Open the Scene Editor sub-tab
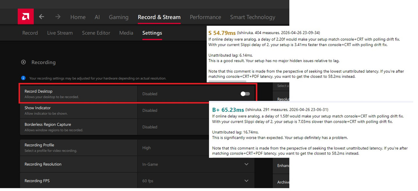 [96, 33]
